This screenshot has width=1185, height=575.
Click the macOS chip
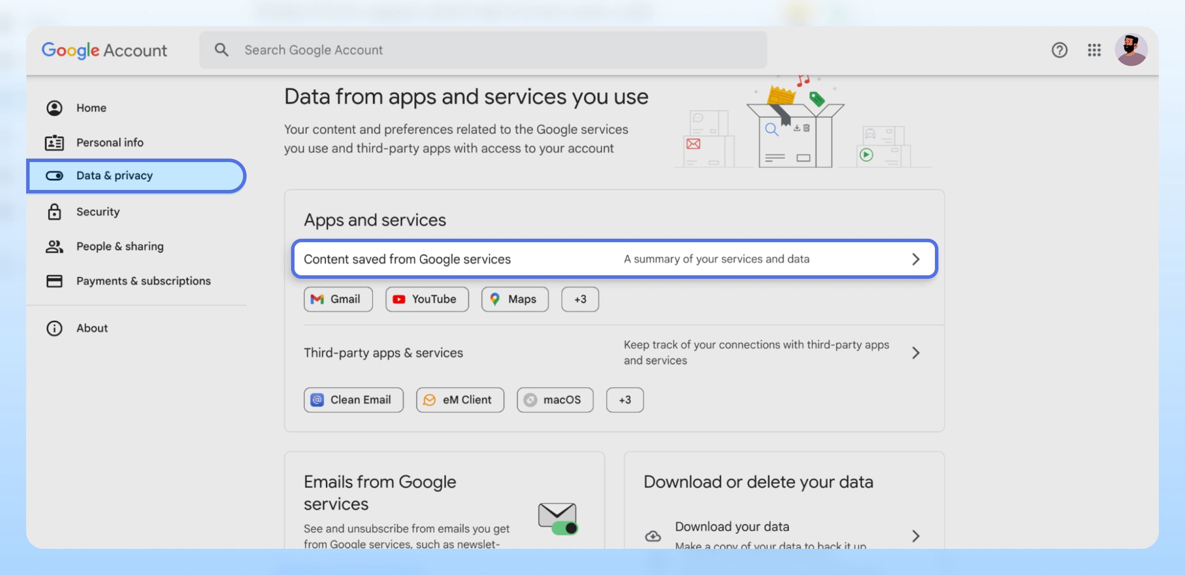pos(555,400)
